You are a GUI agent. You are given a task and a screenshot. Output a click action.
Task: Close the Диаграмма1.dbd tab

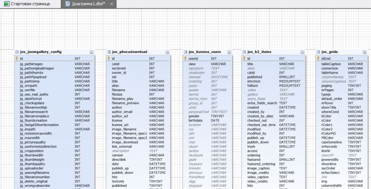[111, 3]
